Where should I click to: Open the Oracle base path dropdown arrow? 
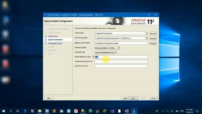(x=146, y=33)
